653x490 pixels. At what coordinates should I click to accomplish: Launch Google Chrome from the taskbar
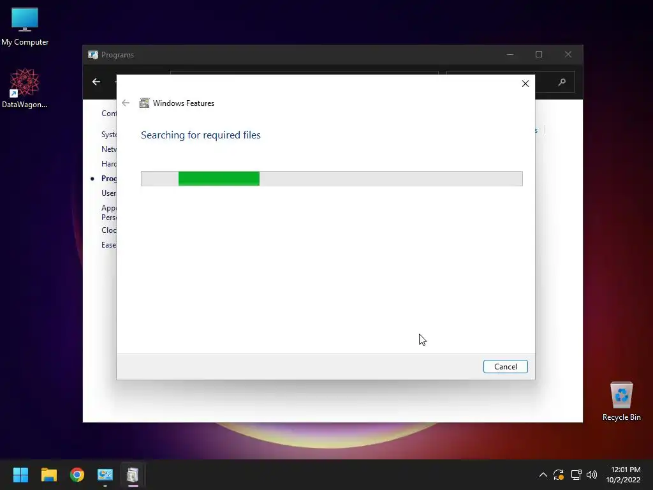click(x=77, y=475)
